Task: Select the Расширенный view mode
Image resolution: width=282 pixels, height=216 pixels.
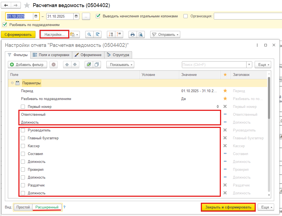Action: click(x=47, y=207)
